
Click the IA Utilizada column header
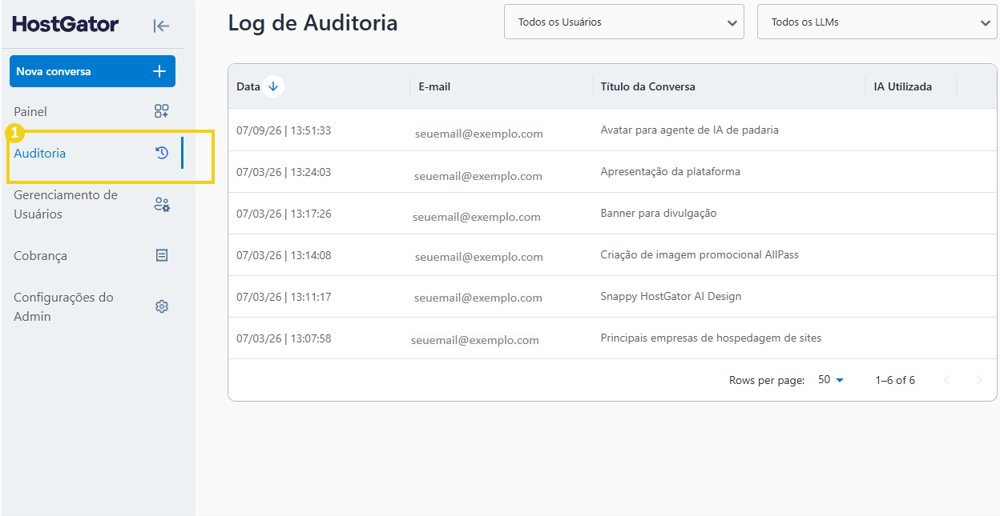(903, 86)
